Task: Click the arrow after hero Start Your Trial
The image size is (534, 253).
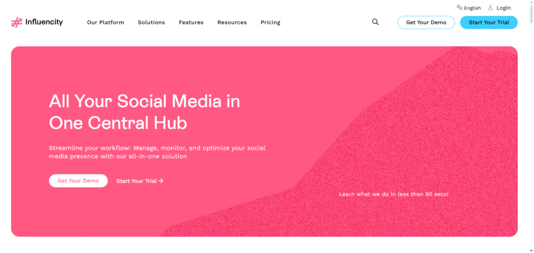Action: [161, 181]
